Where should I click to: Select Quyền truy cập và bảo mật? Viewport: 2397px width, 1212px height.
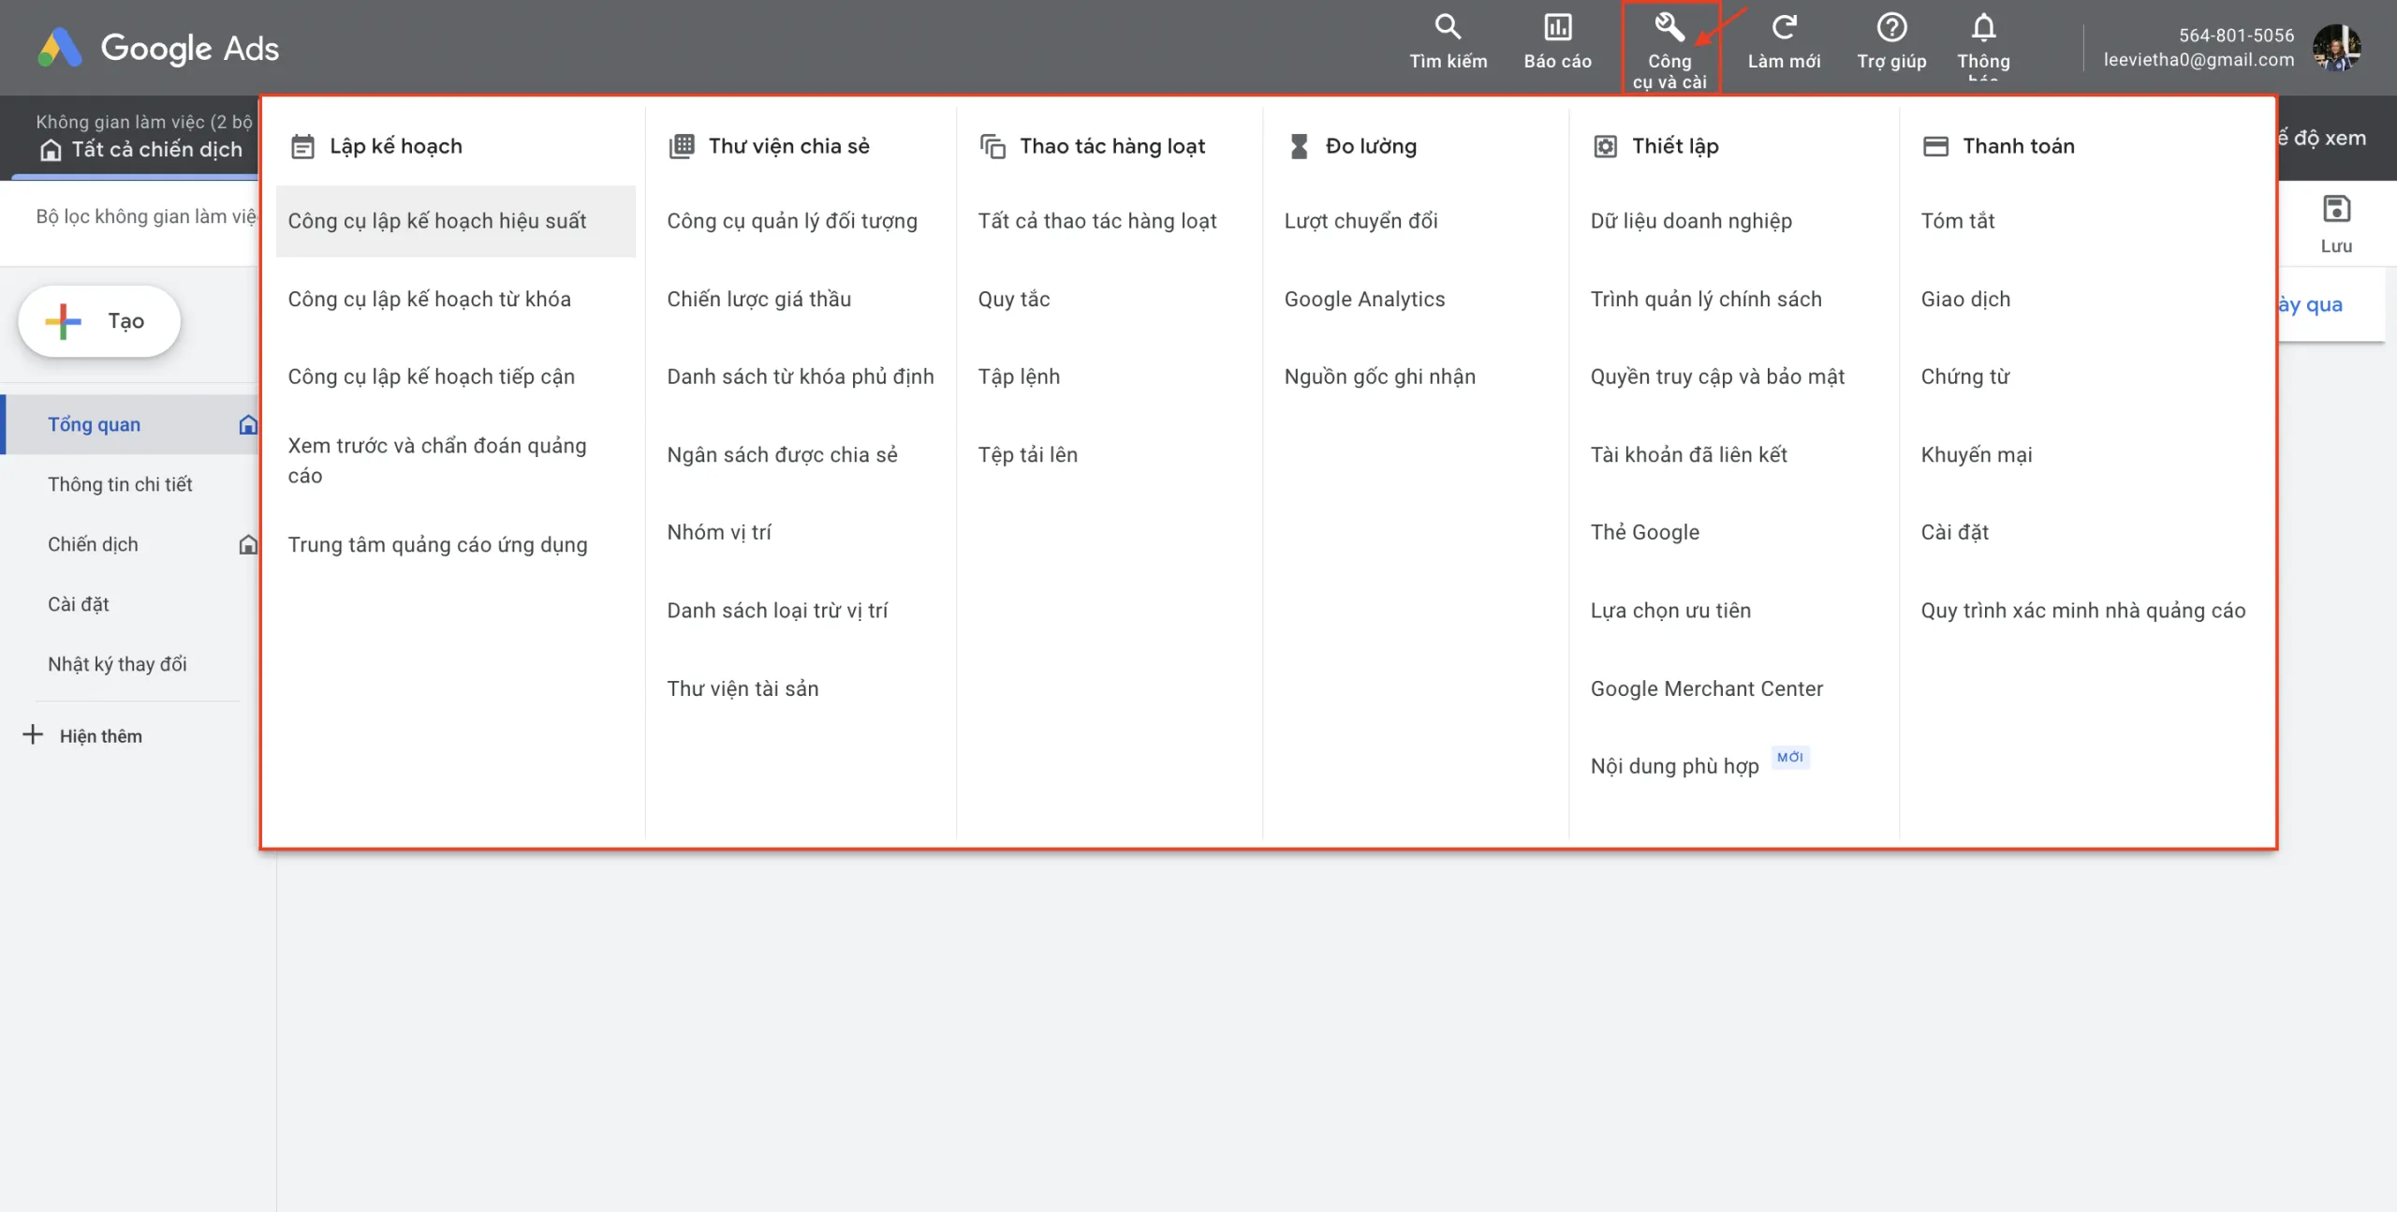1717,377
